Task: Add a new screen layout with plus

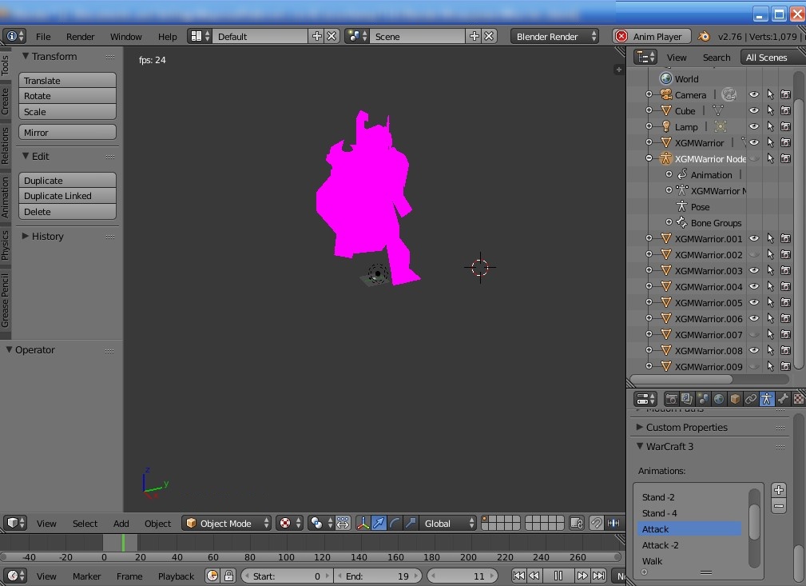Action: [316, 36]
